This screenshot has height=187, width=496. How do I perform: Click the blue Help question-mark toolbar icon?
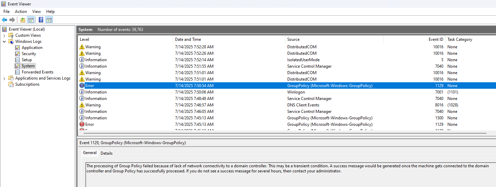pos(41,20)
